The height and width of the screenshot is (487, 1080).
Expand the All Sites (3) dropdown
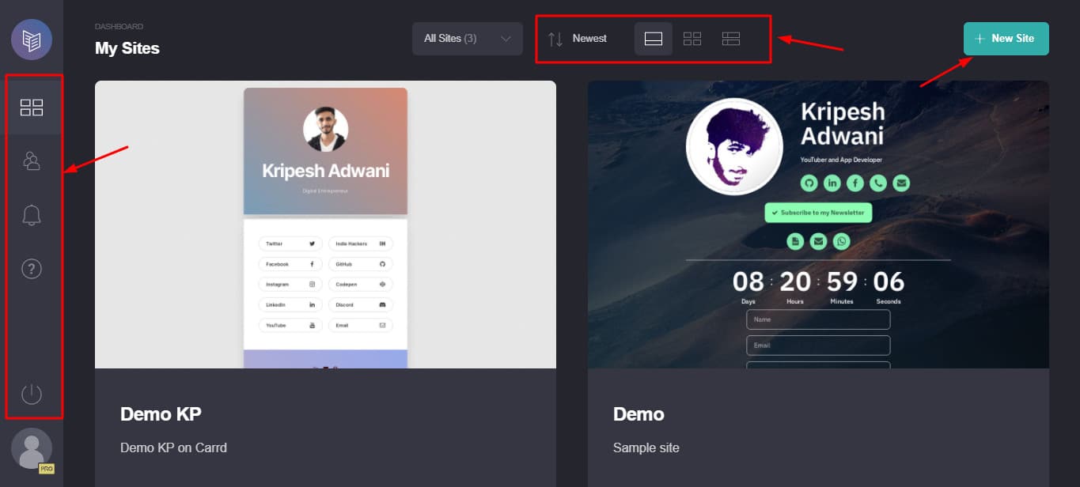[x=468, y=39]
